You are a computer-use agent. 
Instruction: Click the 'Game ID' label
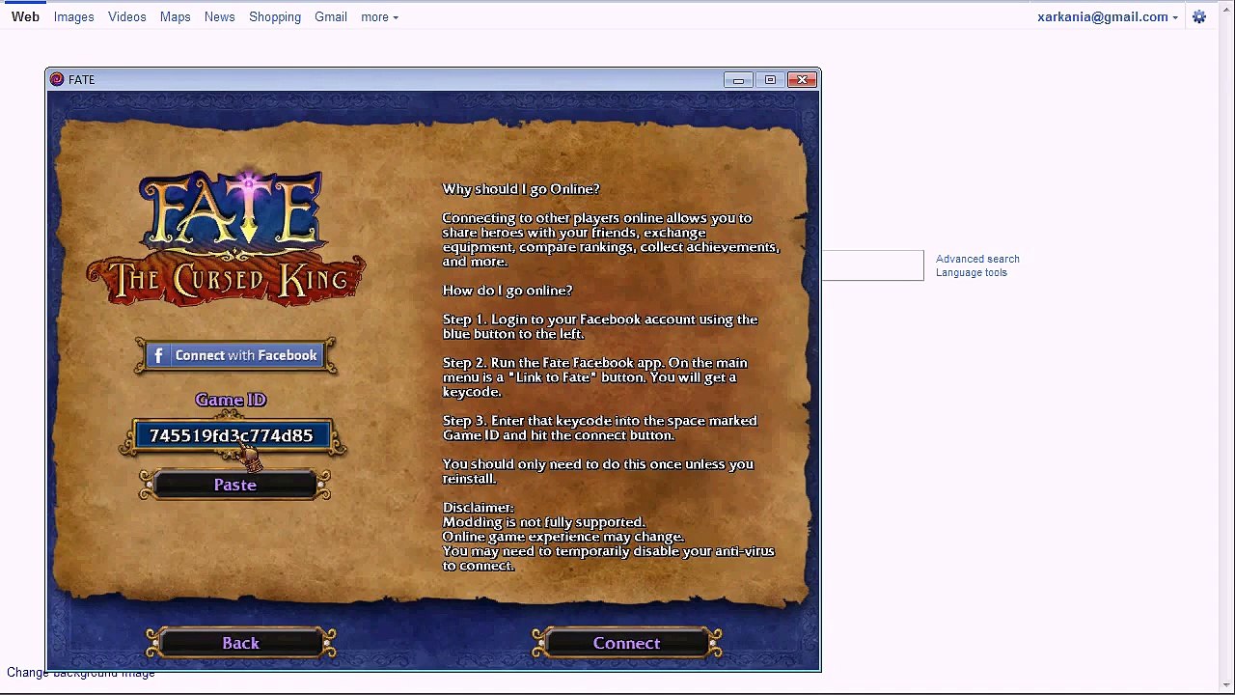(231, 400)
